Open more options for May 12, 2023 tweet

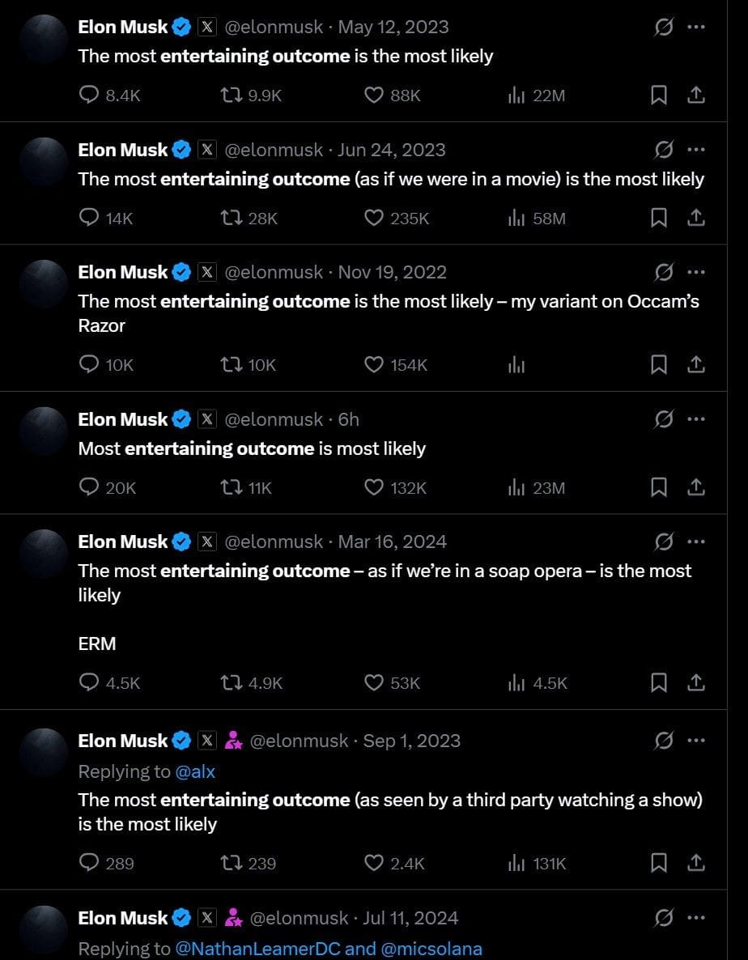point(696,27)
